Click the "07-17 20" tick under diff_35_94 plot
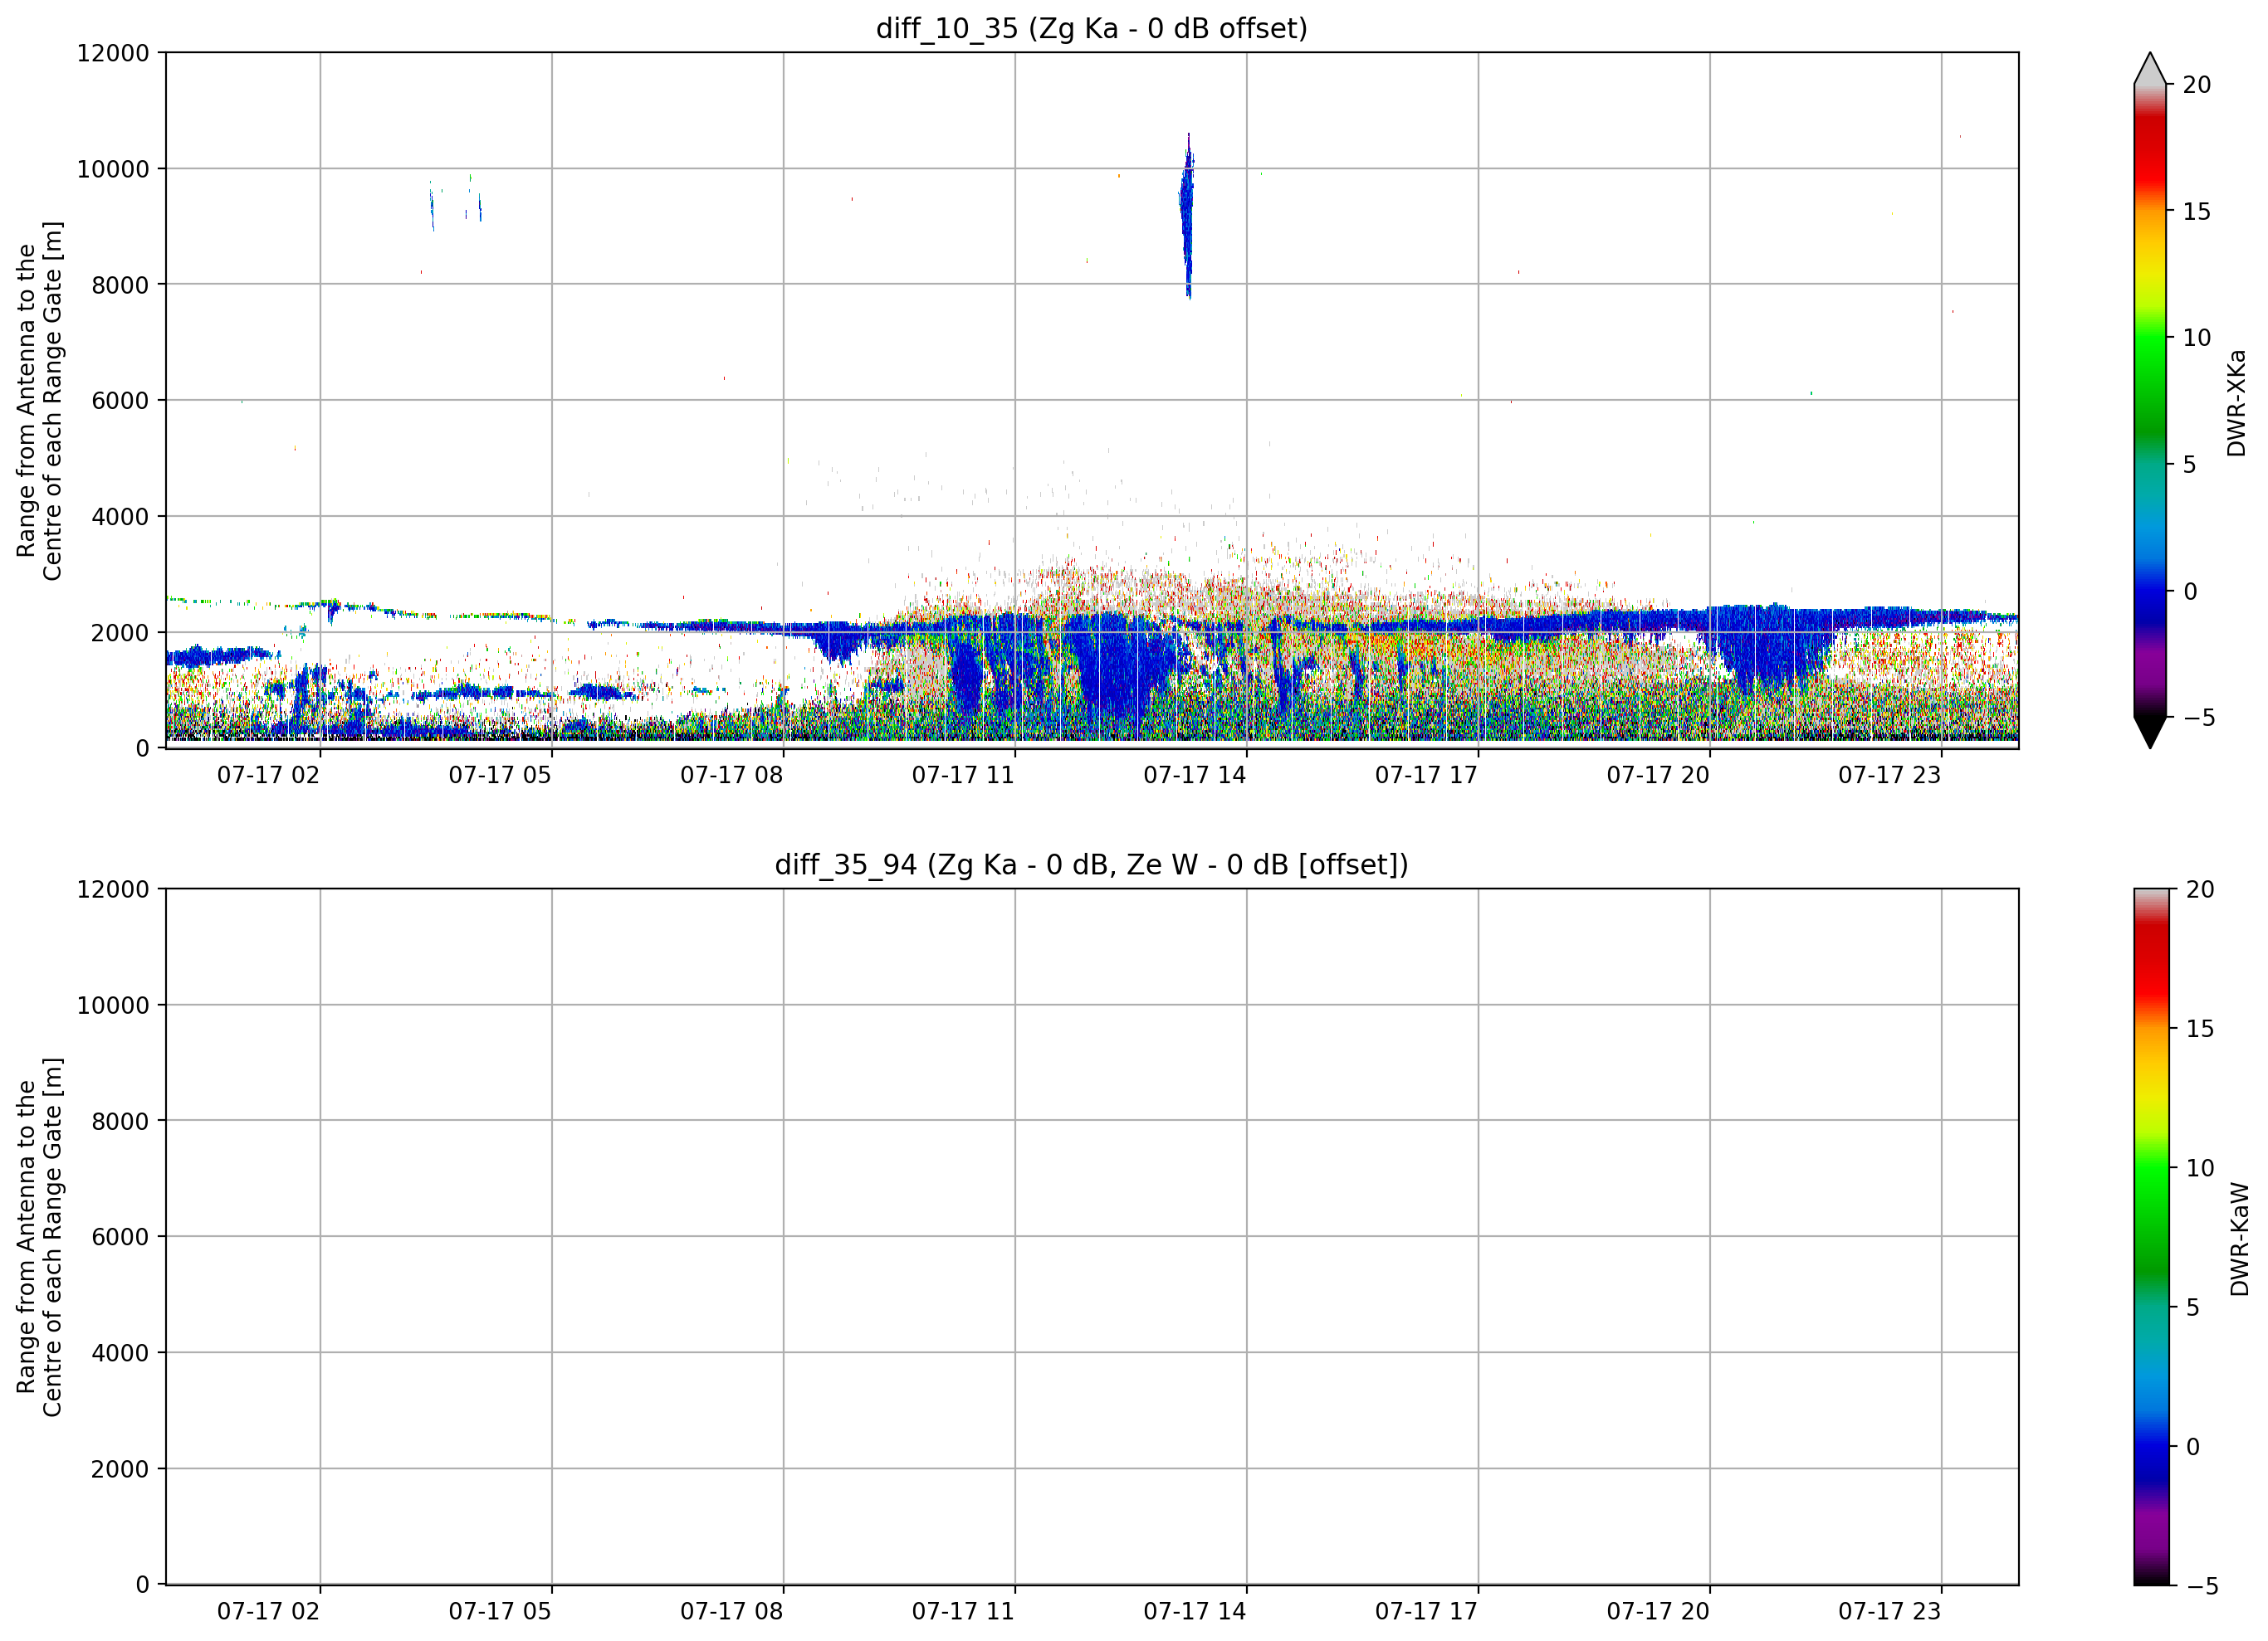The width and height of the screenshot is (2268, 1641). [x=1658, y=1611]
